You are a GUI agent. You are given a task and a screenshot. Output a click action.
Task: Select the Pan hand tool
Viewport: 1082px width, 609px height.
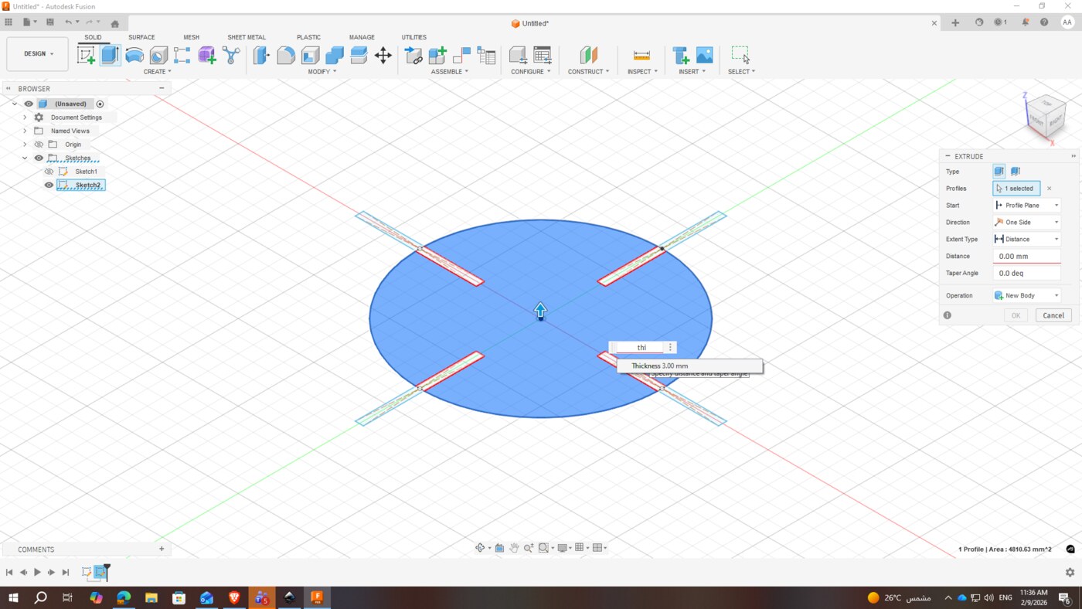click(514, 548)
